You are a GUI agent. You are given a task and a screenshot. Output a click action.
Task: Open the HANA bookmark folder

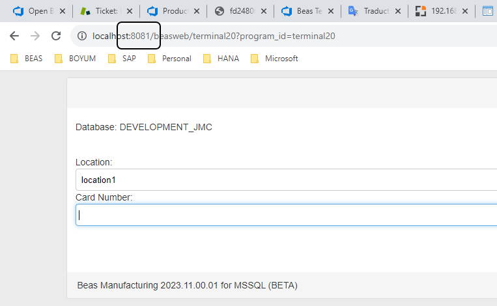click(221, 59)
